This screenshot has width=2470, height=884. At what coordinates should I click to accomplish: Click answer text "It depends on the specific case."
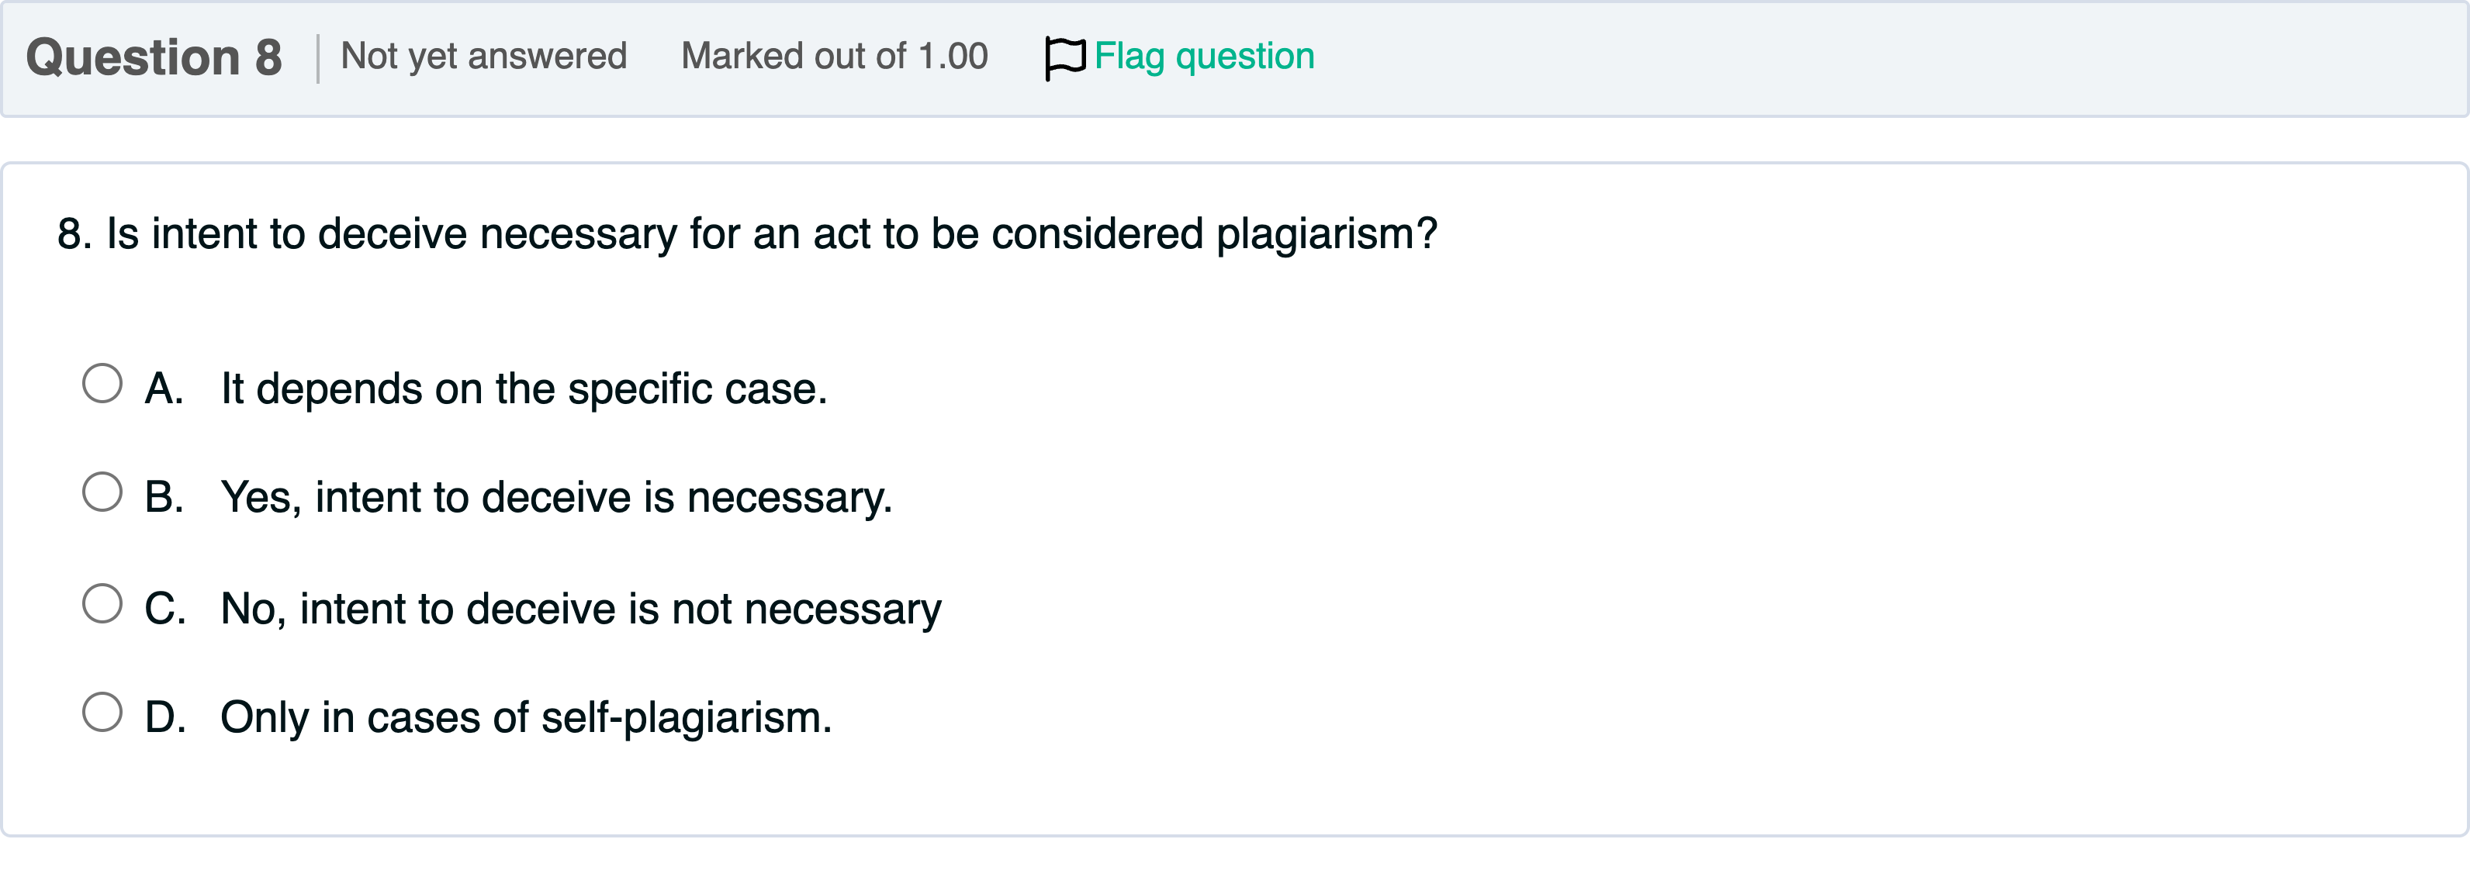(x=524, y=389)
